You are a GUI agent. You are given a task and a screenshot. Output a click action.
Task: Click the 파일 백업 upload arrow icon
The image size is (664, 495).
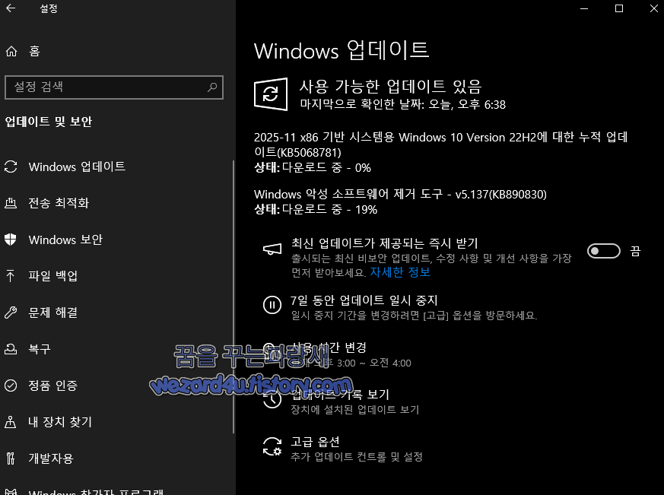click(x=11, y=276)
